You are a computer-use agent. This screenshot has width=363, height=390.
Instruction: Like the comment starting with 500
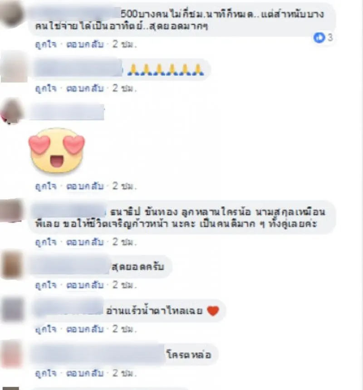point(46,44)
